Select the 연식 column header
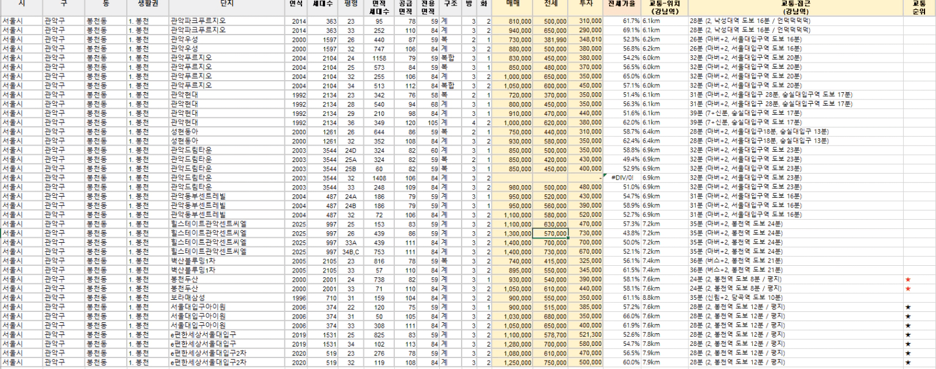Viewport: 936px width, 369px height. coord(297,4)
